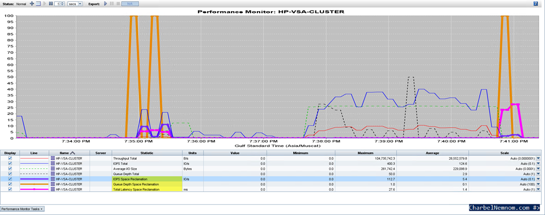Open scale dropdown for IOPS Total row
545x215 pixels.
[539, 163]
